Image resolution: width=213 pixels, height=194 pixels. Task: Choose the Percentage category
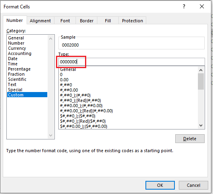click(x=19, y=69)
